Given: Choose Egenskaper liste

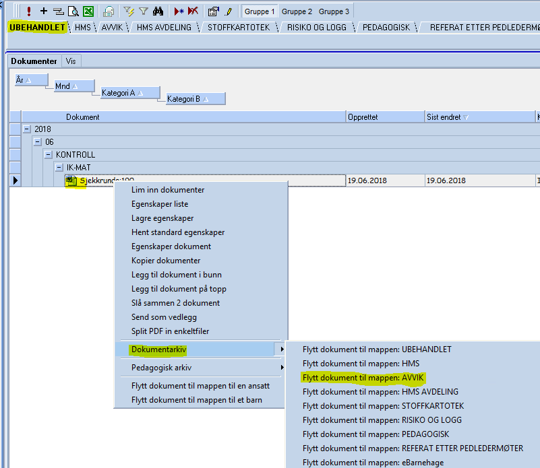Looking at the screenshot, I should [201, 204].
